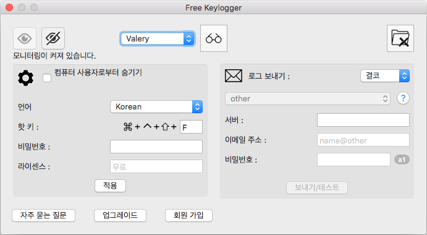This screenshot has width=427, height=235.
Task: Click the 핫 키 label
Action: pos(28,127)
